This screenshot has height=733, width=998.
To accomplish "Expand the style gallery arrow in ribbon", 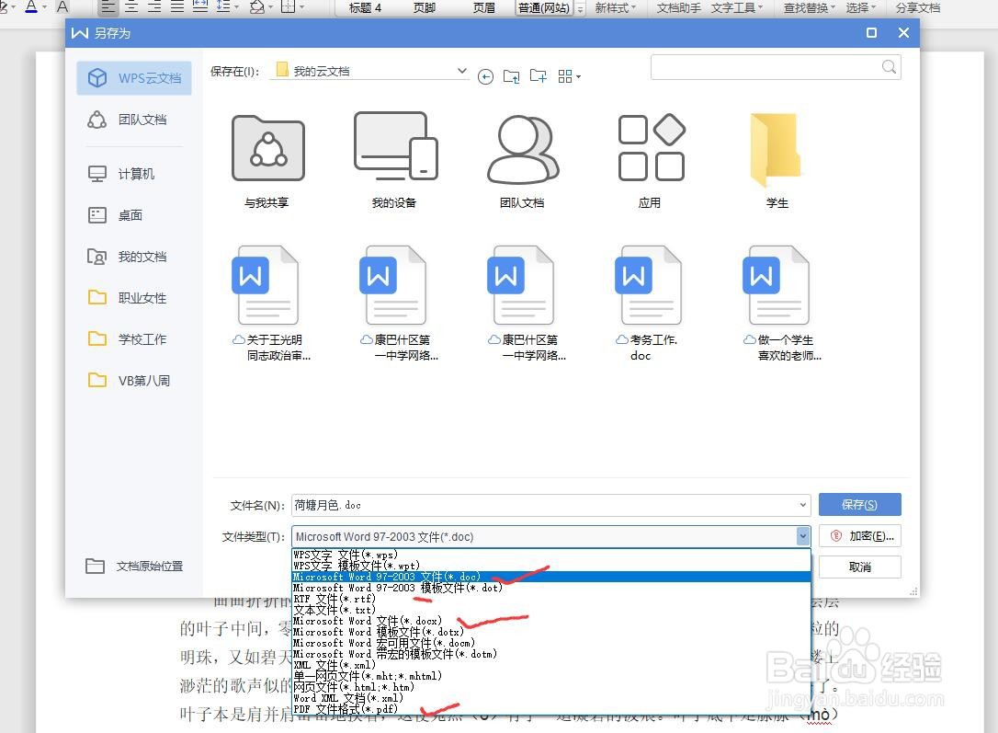I will tap(581, 8).
